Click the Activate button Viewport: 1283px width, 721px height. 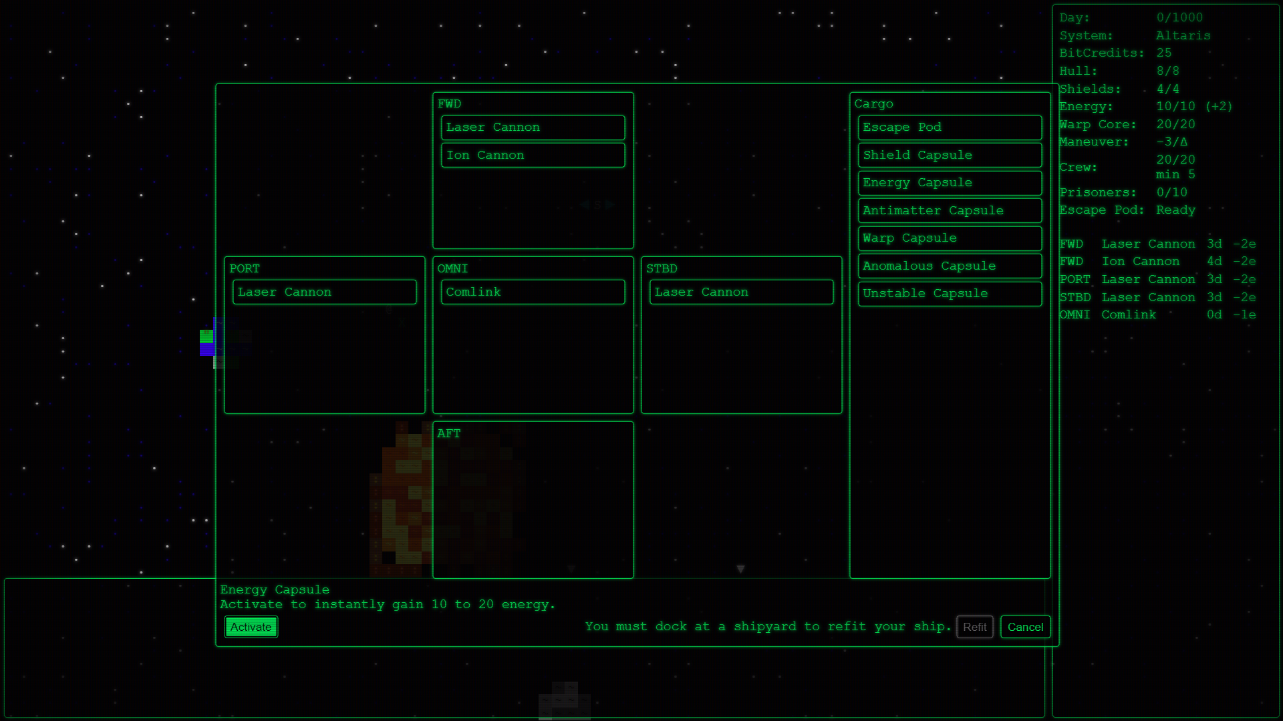point(251,627)
